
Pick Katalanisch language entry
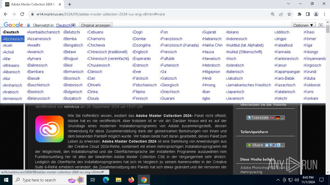285,92
